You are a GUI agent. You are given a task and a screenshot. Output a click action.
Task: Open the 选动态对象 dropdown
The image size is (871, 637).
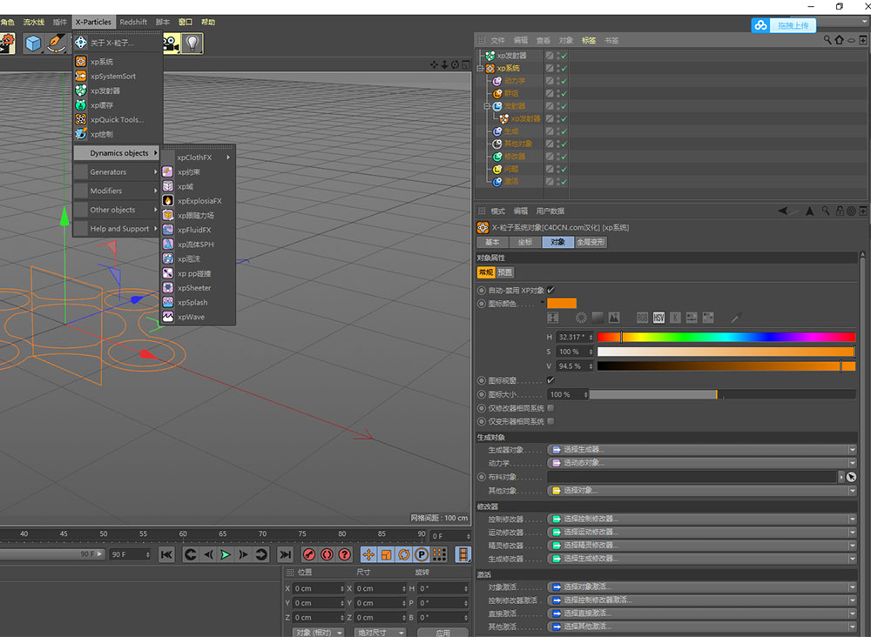click(x=701, y=463)
